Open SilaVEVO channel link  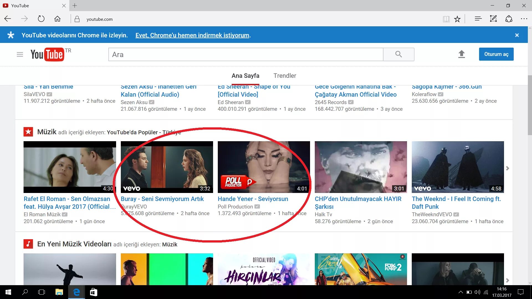[x=34, y=94]
